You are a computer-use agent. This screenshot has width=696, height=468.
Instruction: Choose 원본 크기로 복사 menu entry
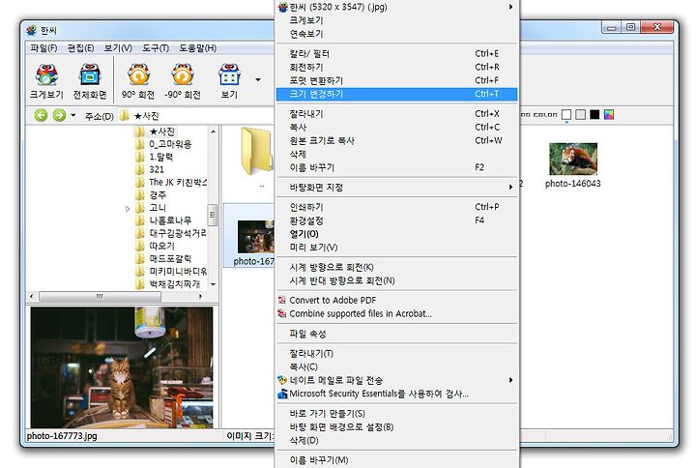[x=396, y=141]
